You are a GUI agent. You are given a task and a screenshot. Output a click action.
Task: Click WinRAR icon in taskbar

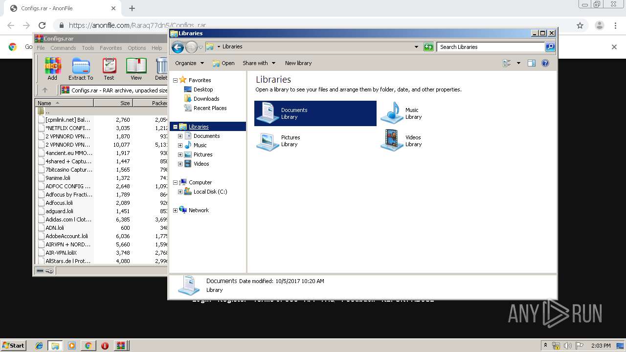coord(120,346)
